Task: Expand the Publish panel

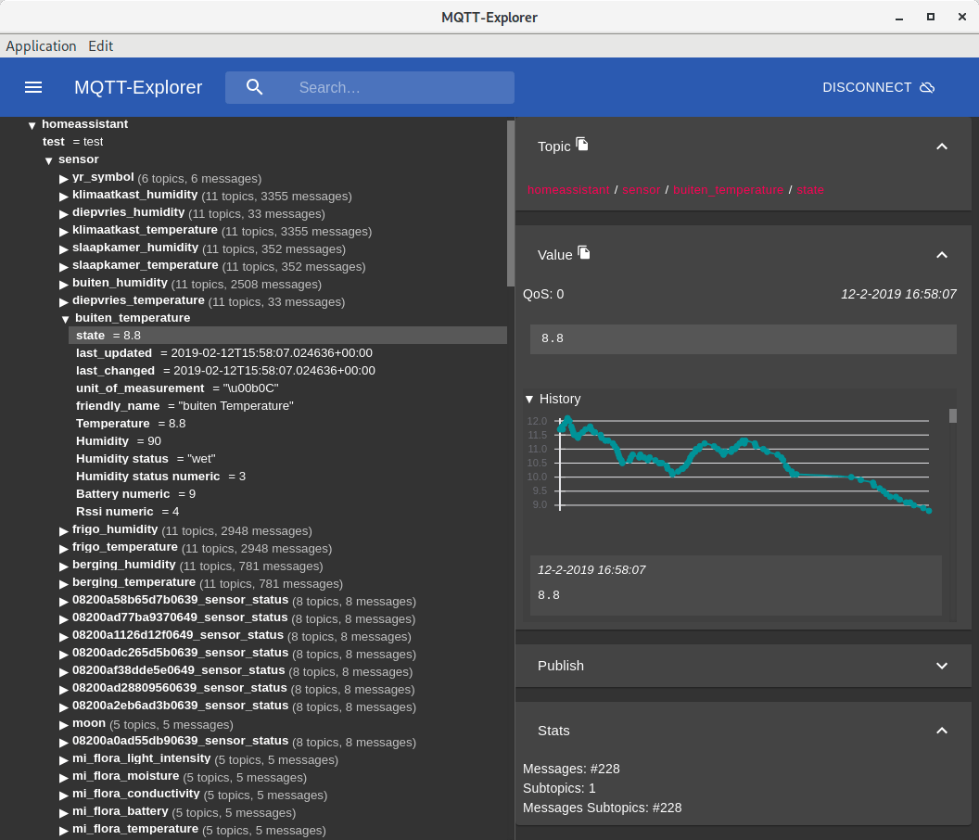Action: 942,666
